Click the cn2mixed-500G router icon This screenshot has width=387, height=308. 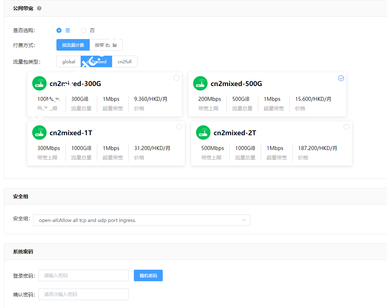[x=200, y=84]
